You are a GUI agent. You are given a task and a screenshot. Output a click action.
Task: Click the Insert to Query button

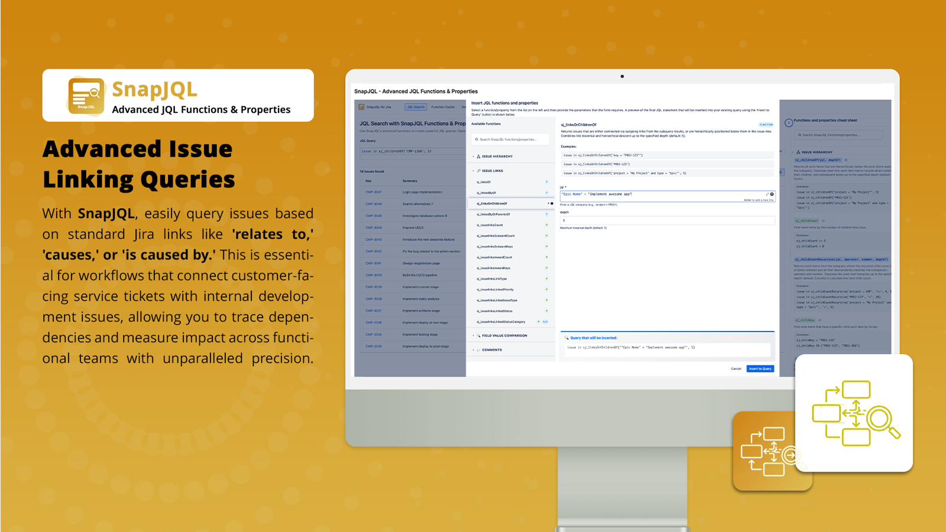761,368
